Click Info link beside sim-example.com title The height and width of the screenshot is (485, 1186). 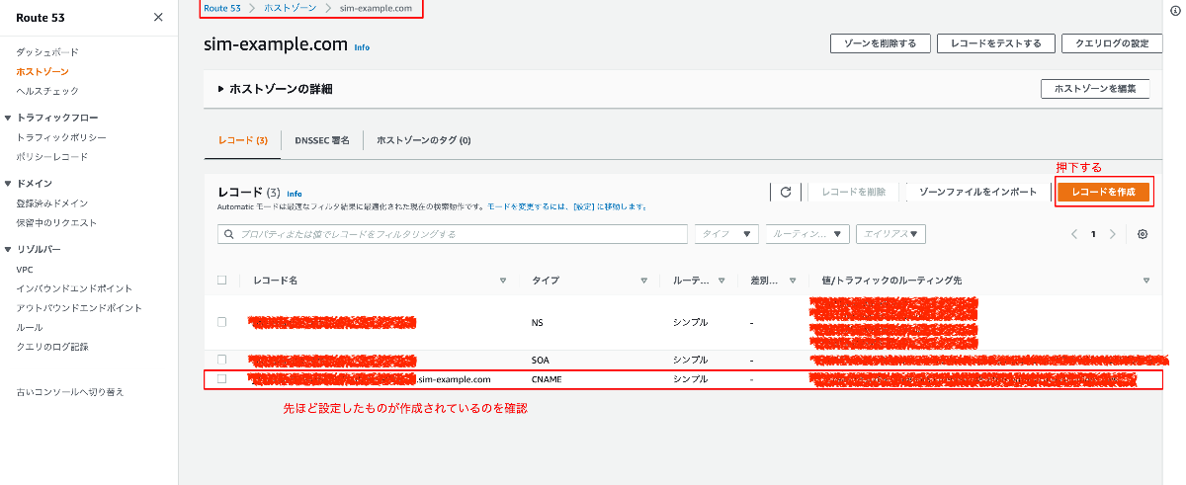click(x=362, y=46)
